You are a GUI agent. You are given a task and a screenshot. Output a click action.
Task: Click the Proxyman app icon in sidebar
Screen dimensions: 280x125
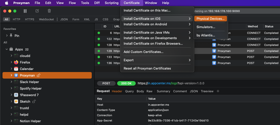(x=16, y=76)
